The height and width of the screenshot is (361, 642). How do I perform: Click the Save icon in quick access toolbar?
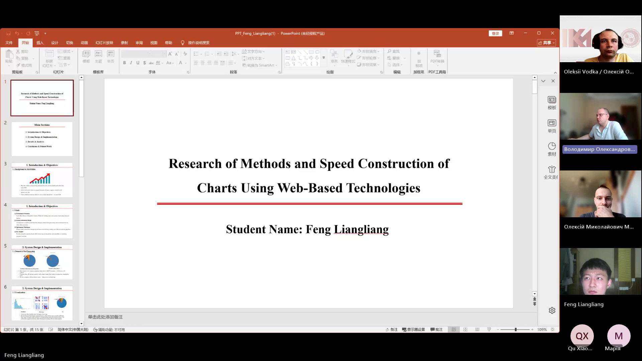point(9,33)
